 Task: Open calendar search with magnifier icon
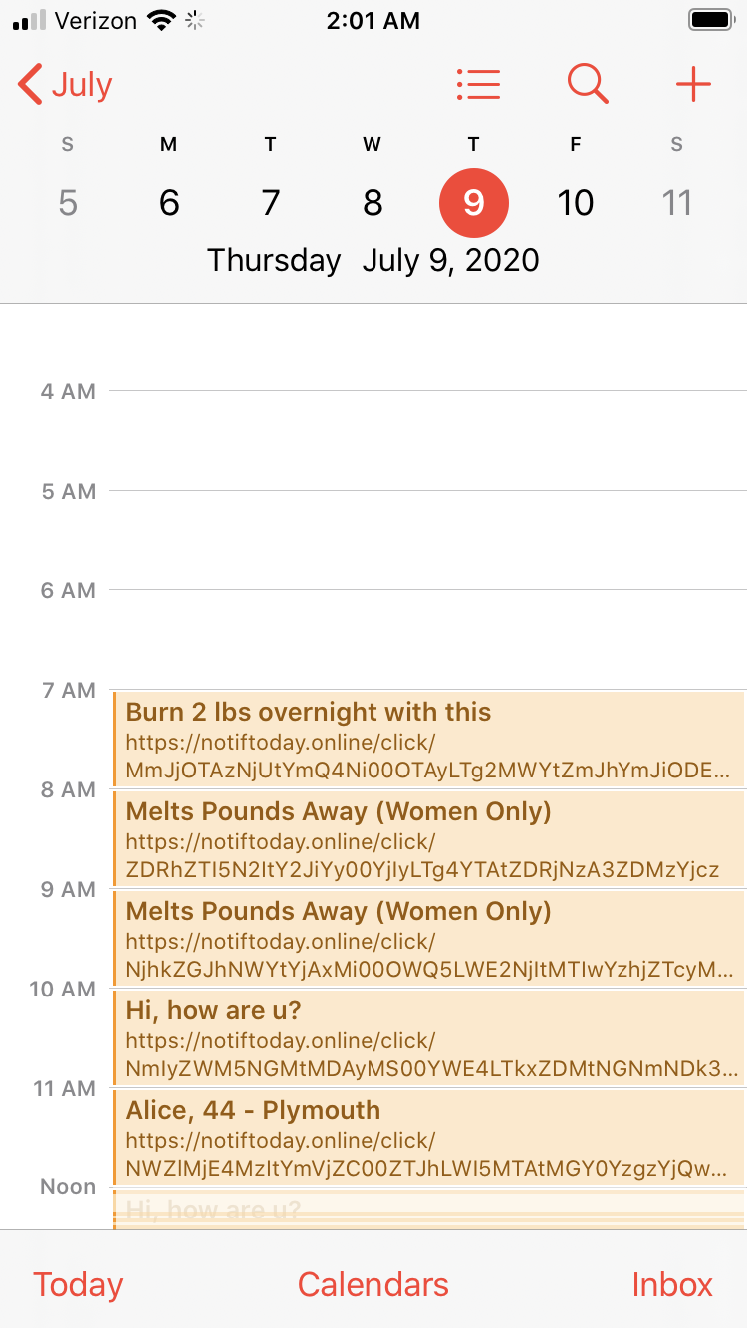click(x=588, y=85)
